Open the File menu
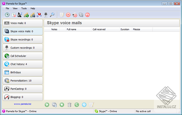The image size is (182, 115). point(7,8)
